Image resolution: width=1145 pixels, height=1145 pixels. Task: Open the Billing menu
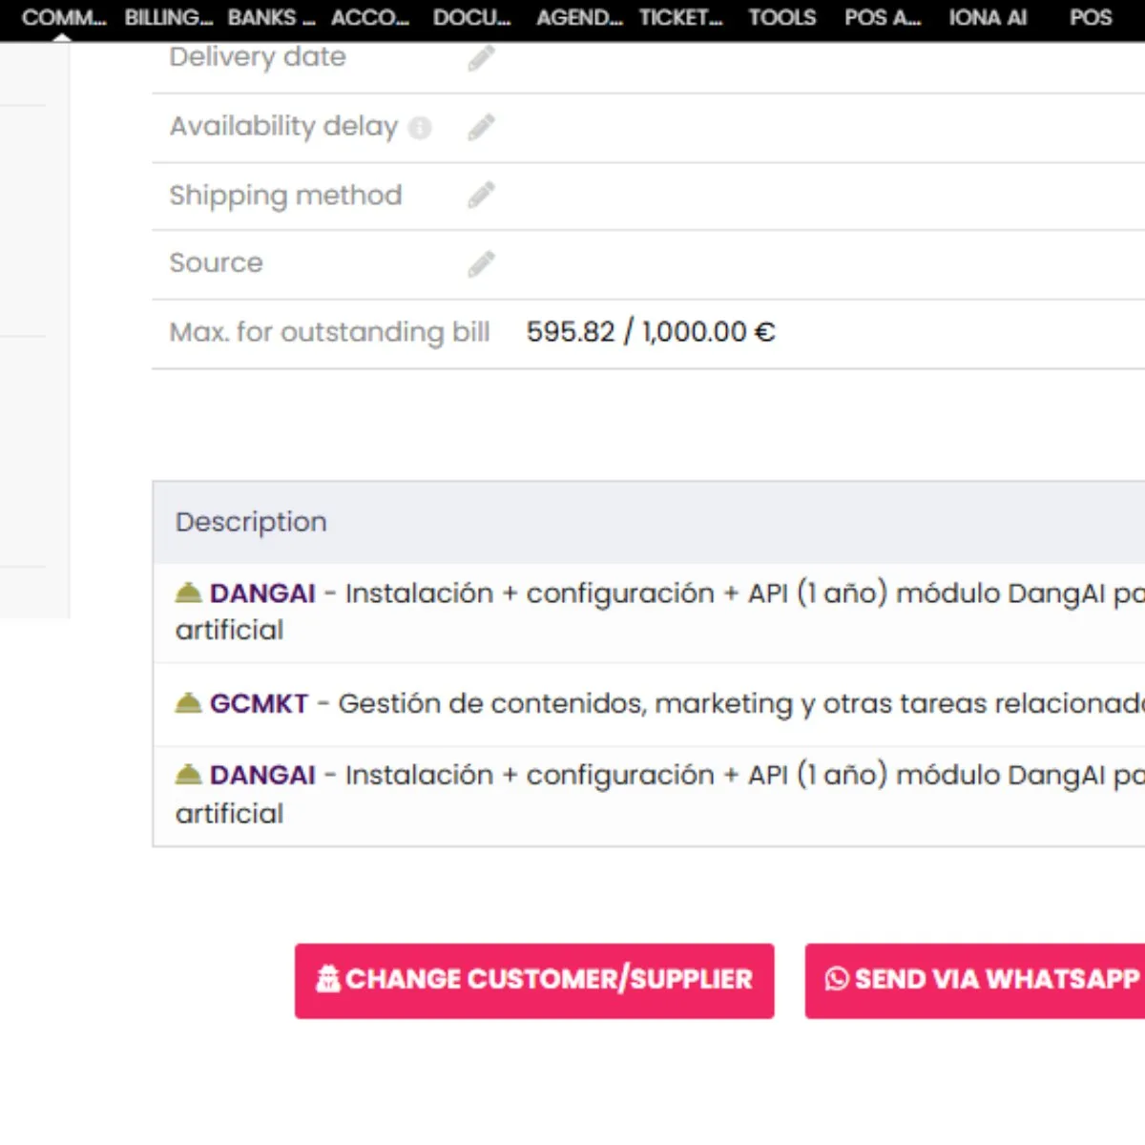tap(168, 17)
